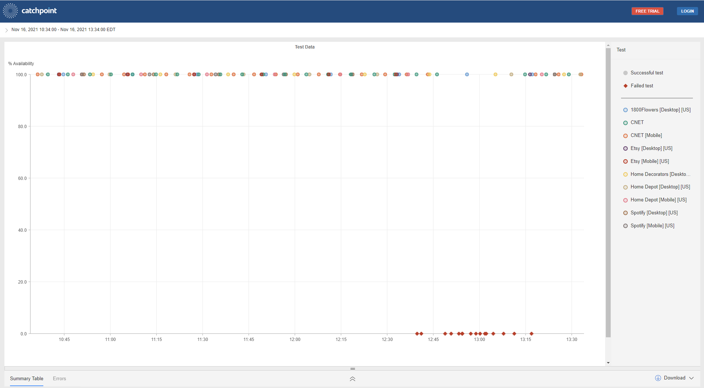
Task: Click the legend vertical scrollbar thumb
Action: [608, 193]
